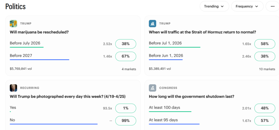
Task: Click the Politics page heading
Action: [x=16, y=7]
